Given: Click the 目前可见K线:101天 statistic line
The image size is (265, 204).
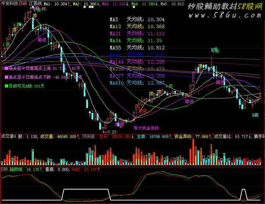Looking at the screenshot, I should (25, 86).
